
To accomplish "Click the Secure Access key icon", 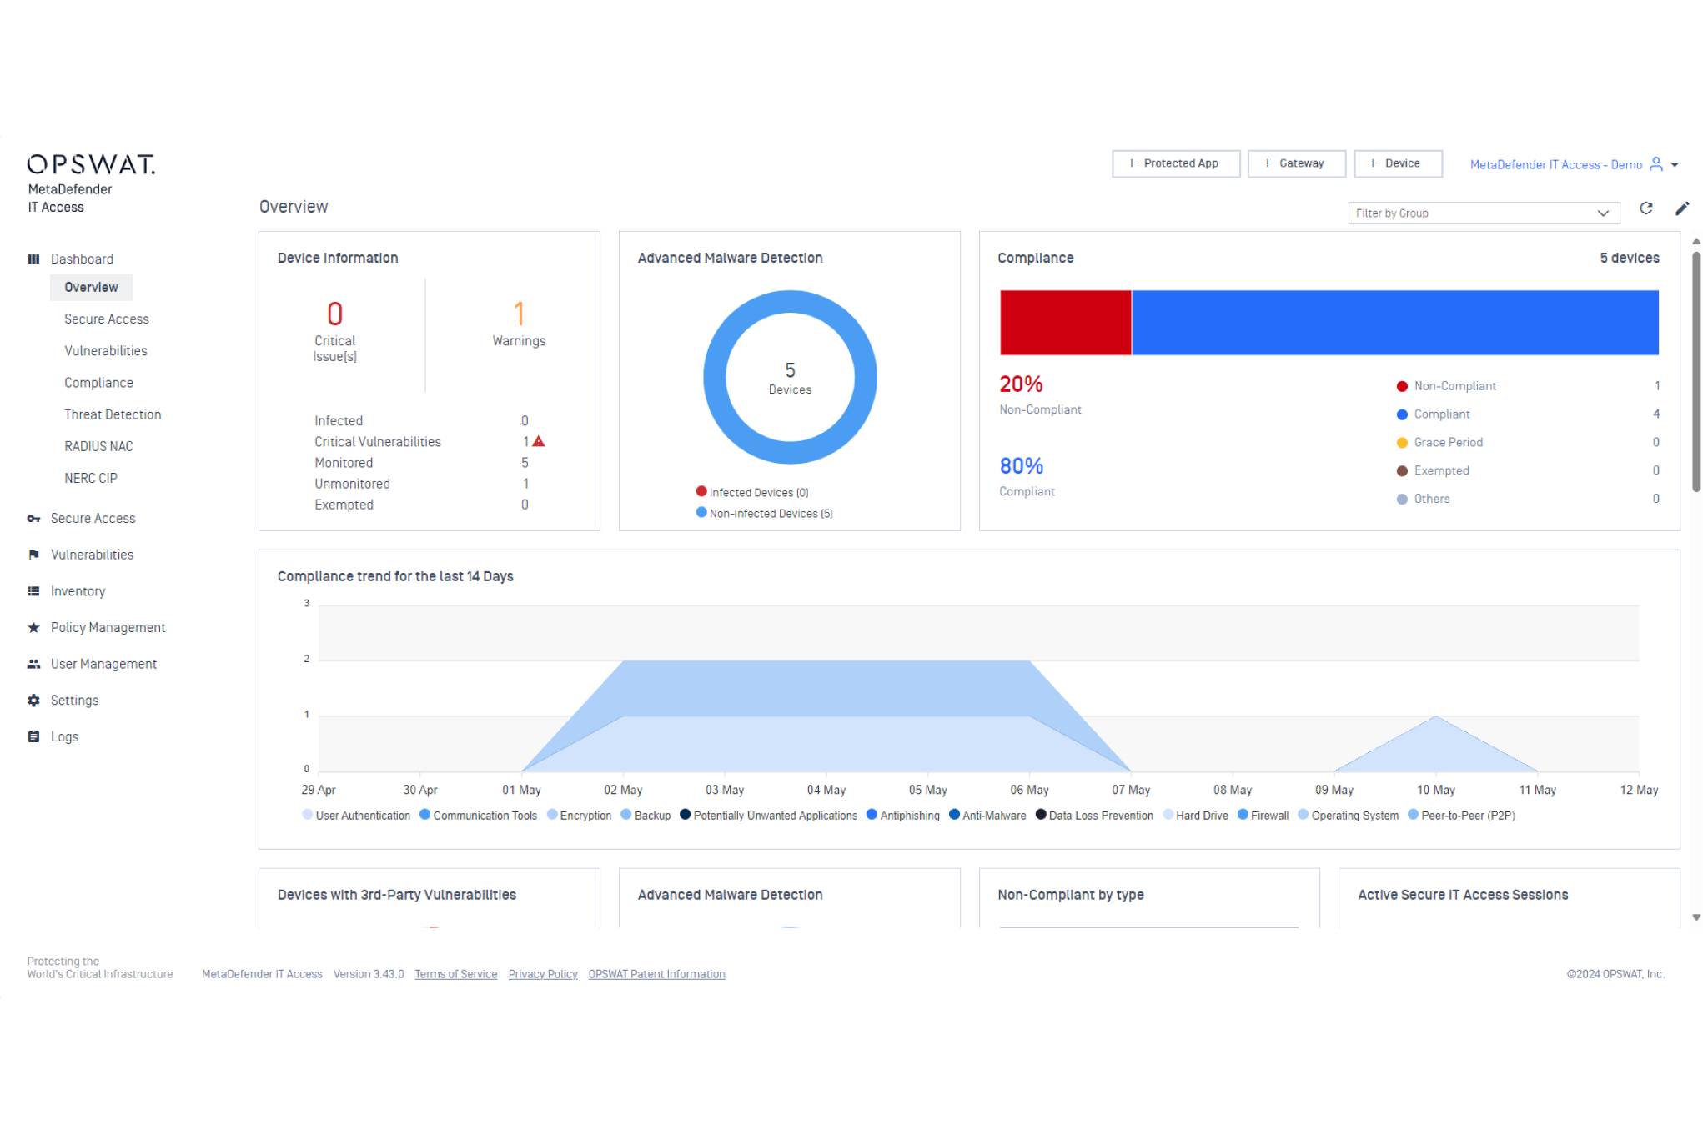I will [33, 519].
